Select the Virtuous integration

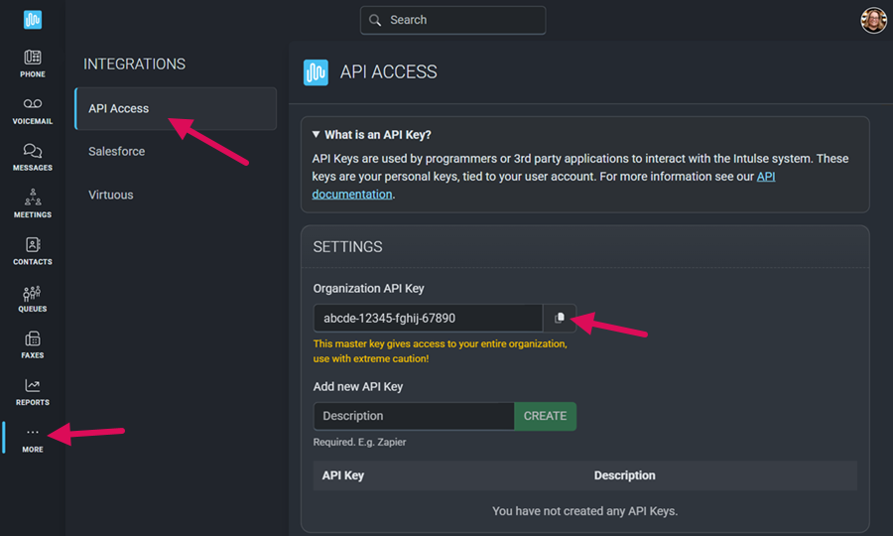(111, 195)
